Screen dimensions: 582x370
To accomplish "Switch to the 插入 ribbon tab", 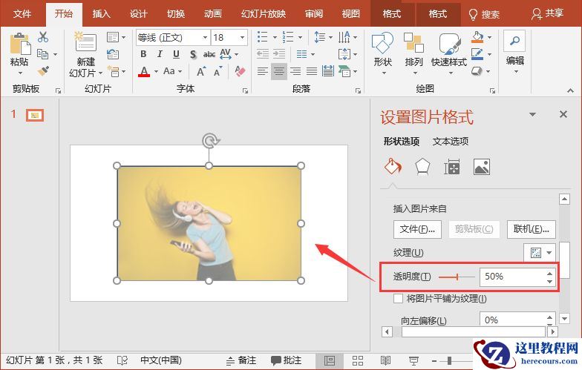I will click(102, 13).
